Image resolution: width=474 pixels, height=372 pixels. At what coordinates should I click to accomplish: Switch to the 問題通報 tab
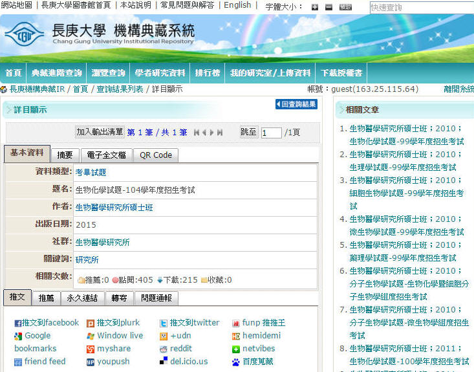(x=156, y=298)
